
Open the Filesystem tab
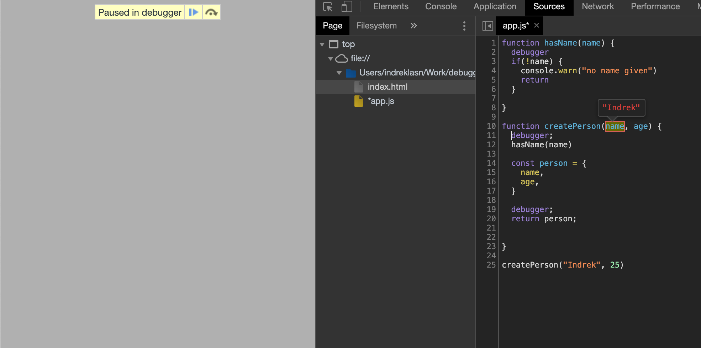376,25
